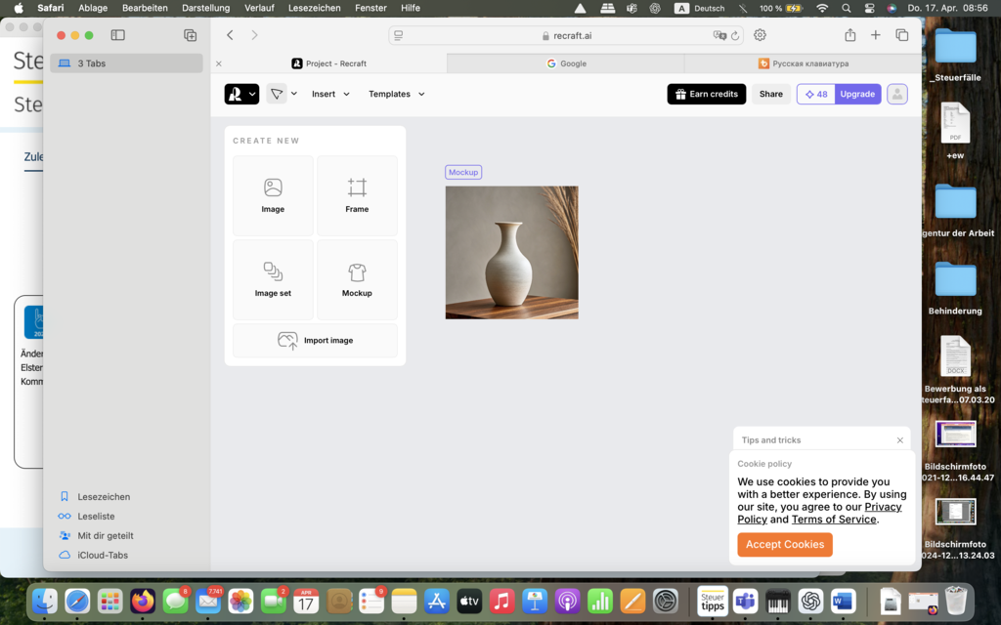Create a new Frame
1001x625 pixels.
357,195
